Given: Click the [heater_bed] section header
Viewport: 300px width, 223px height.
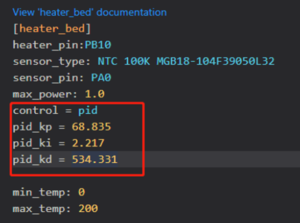Looking at the screenshot, I should pos(52,29).
